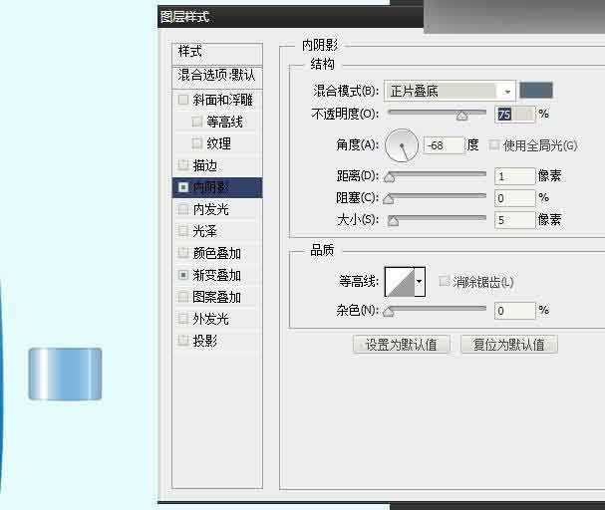Open the inner shadow color swatch
Image resolution: width=605 pixels, height=510 pixels.
[x=536, y=91]
